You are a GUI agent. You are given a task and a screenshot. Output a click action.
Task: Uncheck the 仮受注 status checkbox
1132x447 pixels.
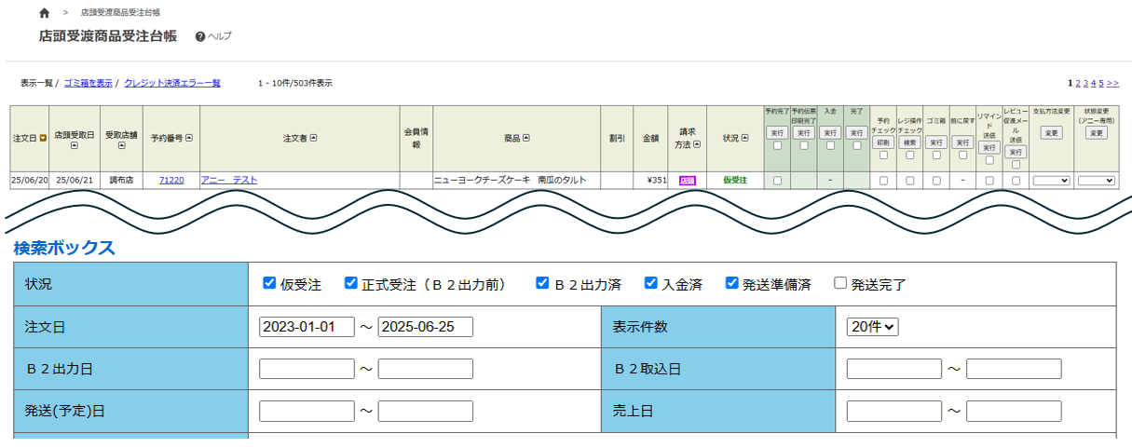coord(269,283)
